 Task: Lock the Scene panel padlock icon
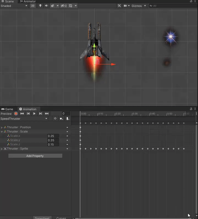191,1
